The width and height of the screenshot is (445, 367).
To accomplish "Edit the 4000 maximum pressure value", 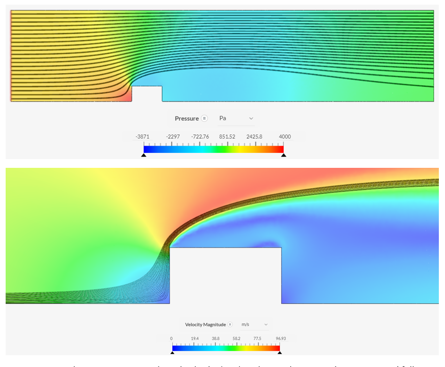I will (x=285, y=137).
